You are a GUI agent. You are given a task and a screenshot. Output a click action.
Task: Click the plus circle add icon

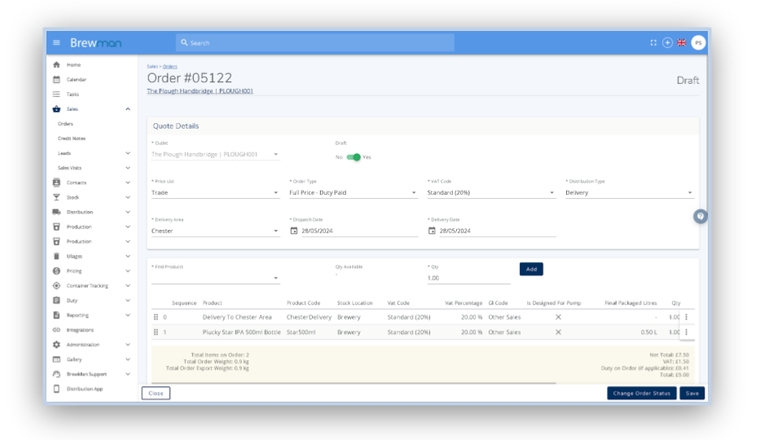tap(667, 43)
